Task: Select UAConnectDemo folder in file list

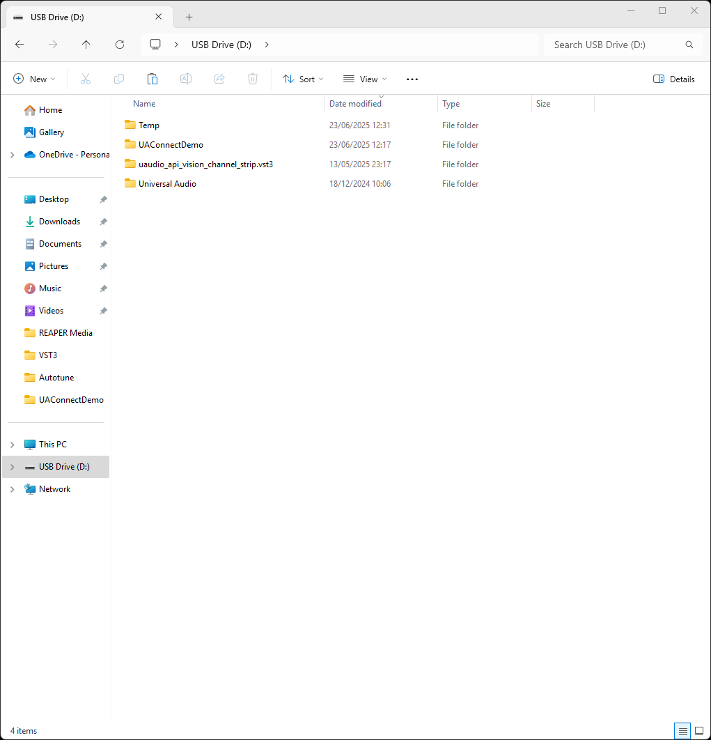Action: tap(171, 144)
